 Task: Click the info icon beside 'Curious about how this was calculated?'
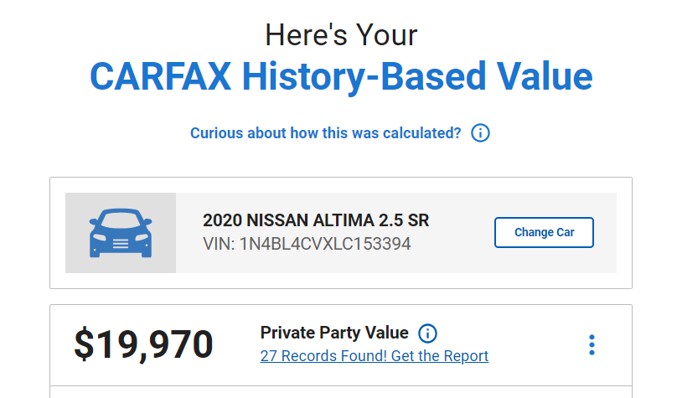pos(480,133)
